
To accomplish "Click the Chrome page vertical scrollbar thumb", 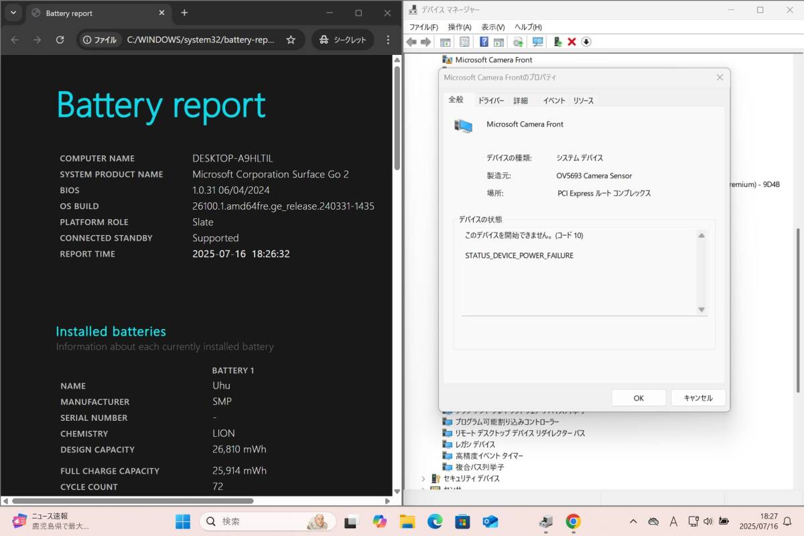I will click(397, 119).
